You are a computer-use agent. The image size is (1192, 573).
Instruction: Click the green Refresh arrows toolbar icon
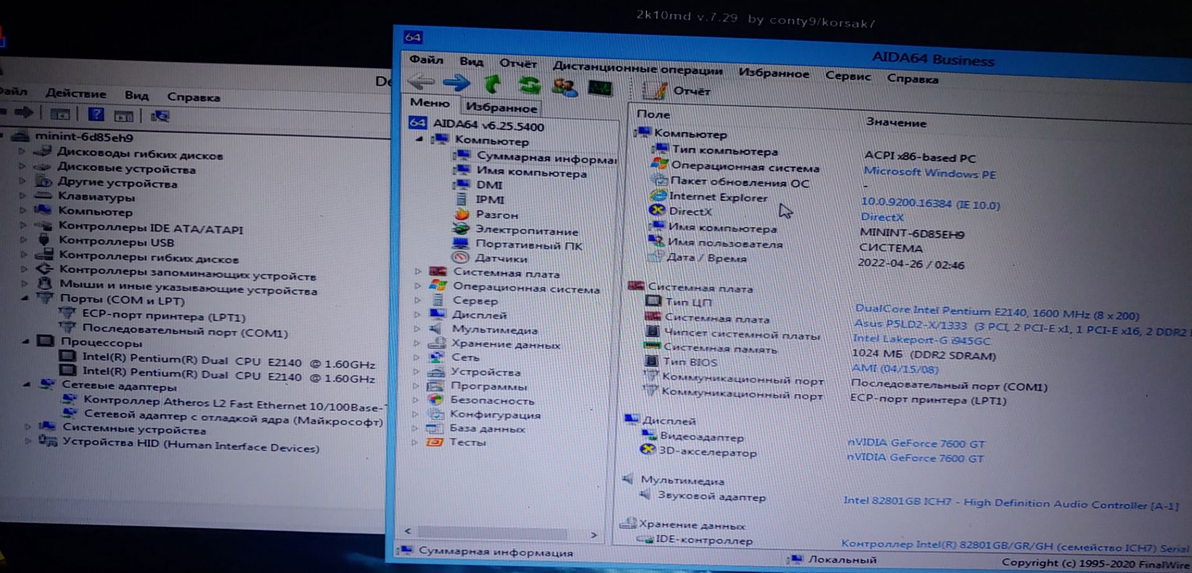(530, 84)
